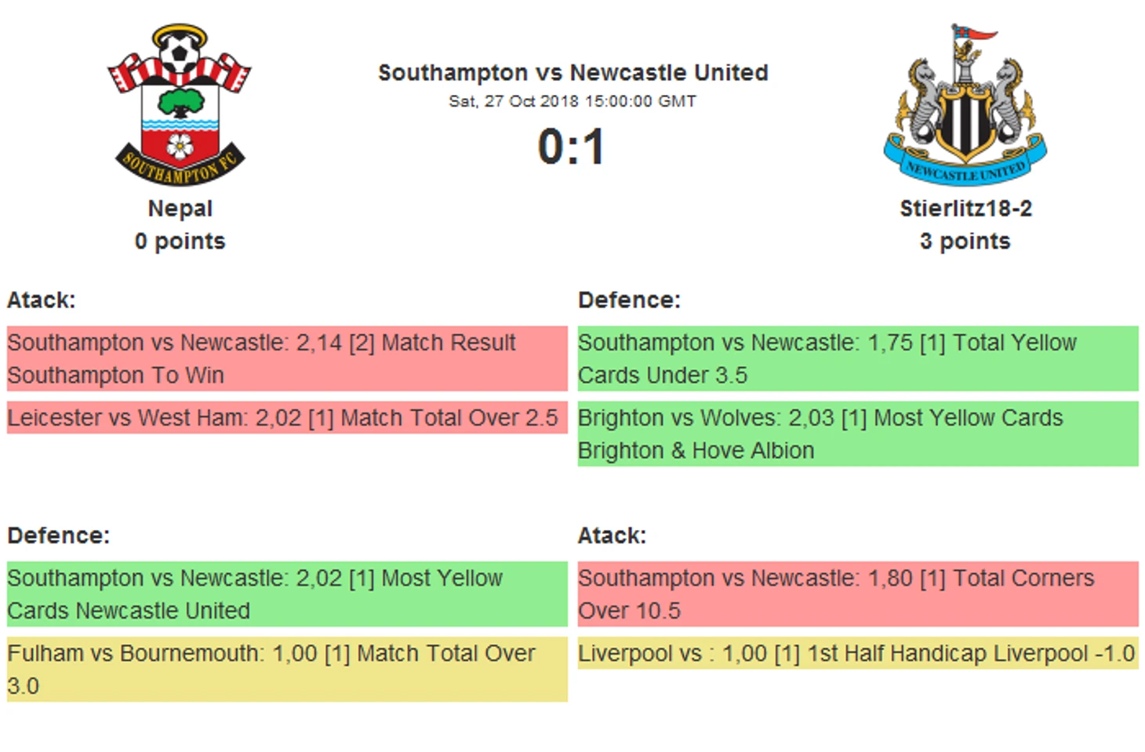Select the Southampton To Win red bet row
Image resolution: width=1145 pixels, height=752 pixels.
point(287,358)
